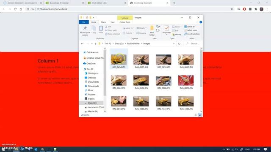Open recent locations dropdown arrow
The width and height of the screenshot is (271, 152).
(92, 43)
